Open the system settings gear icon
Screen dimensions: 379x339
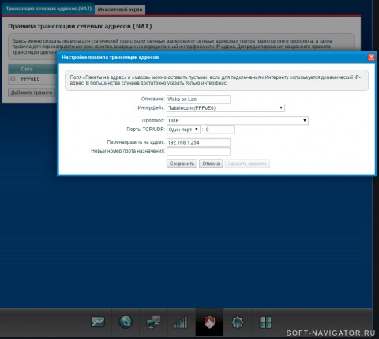[238, 322]
